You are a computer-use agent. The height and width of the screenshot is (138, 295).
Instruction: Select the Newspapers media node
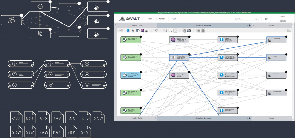[276, 93]
